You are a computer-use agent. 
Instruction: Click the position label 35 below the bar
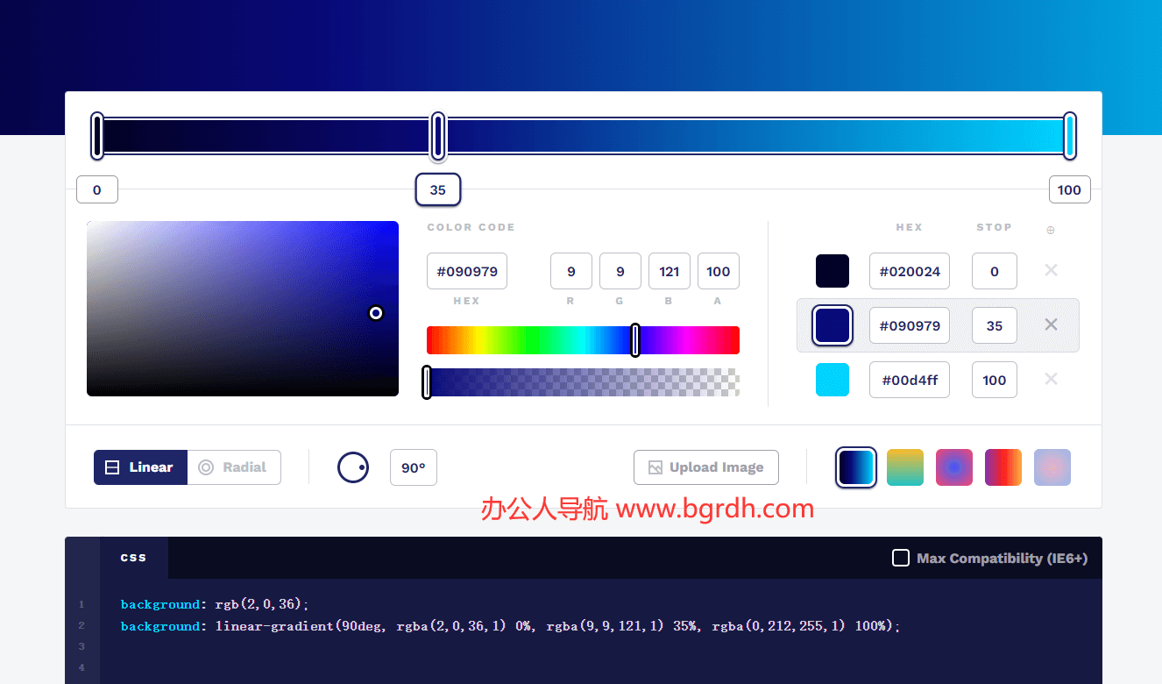tap(438, 189)
